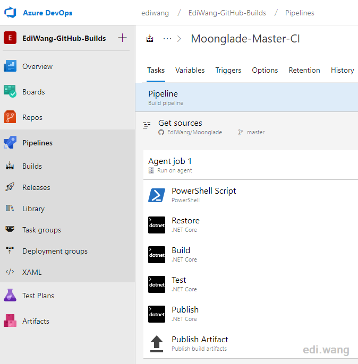Screen dimensions: 358x364
Task: Switch to the Tasks tab
Action: point(156,70)
